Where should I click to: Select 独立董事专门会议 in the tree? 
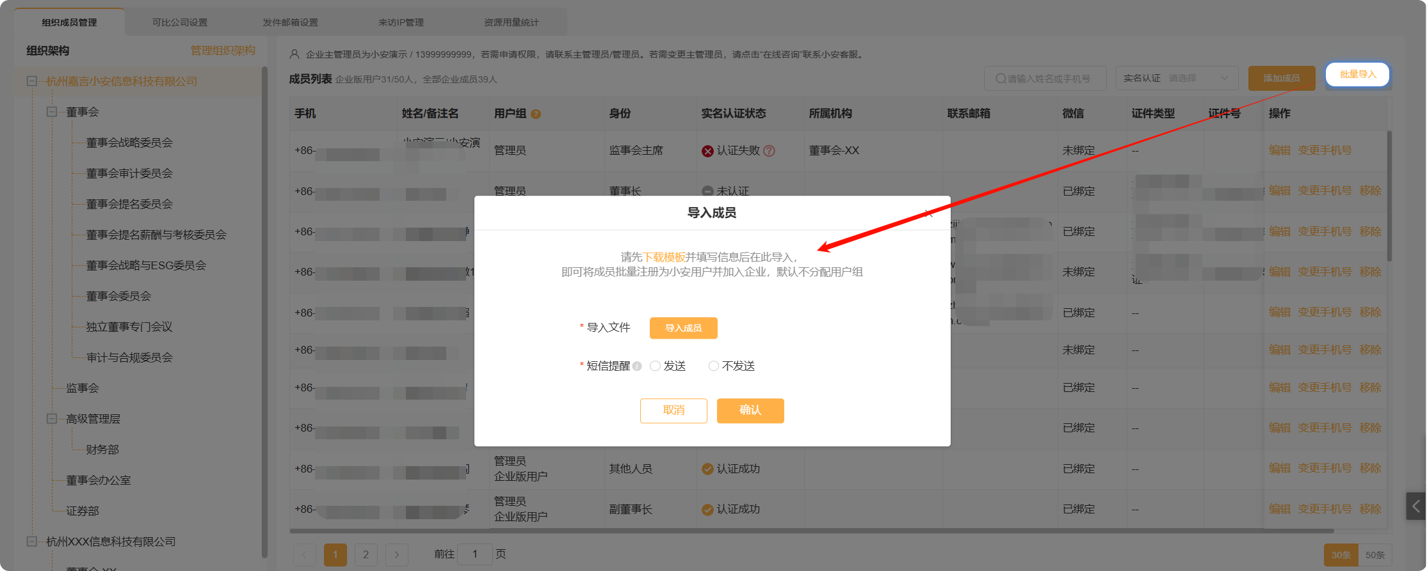point(129,327)
